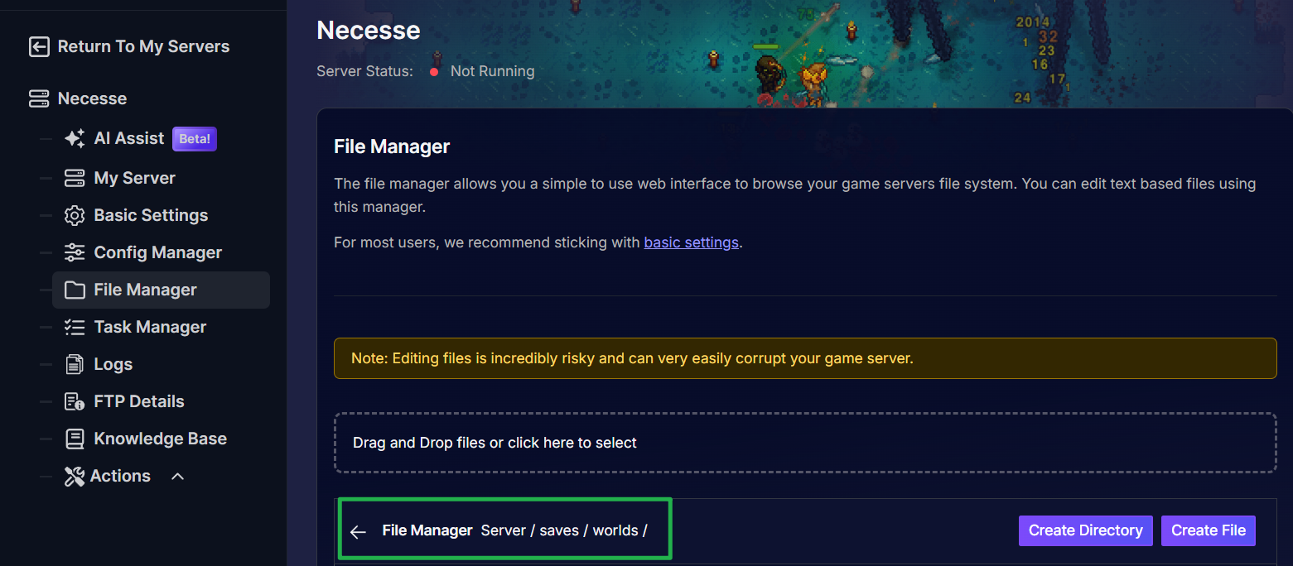Open File Manager in the sidebar

[x=145, y=290]
